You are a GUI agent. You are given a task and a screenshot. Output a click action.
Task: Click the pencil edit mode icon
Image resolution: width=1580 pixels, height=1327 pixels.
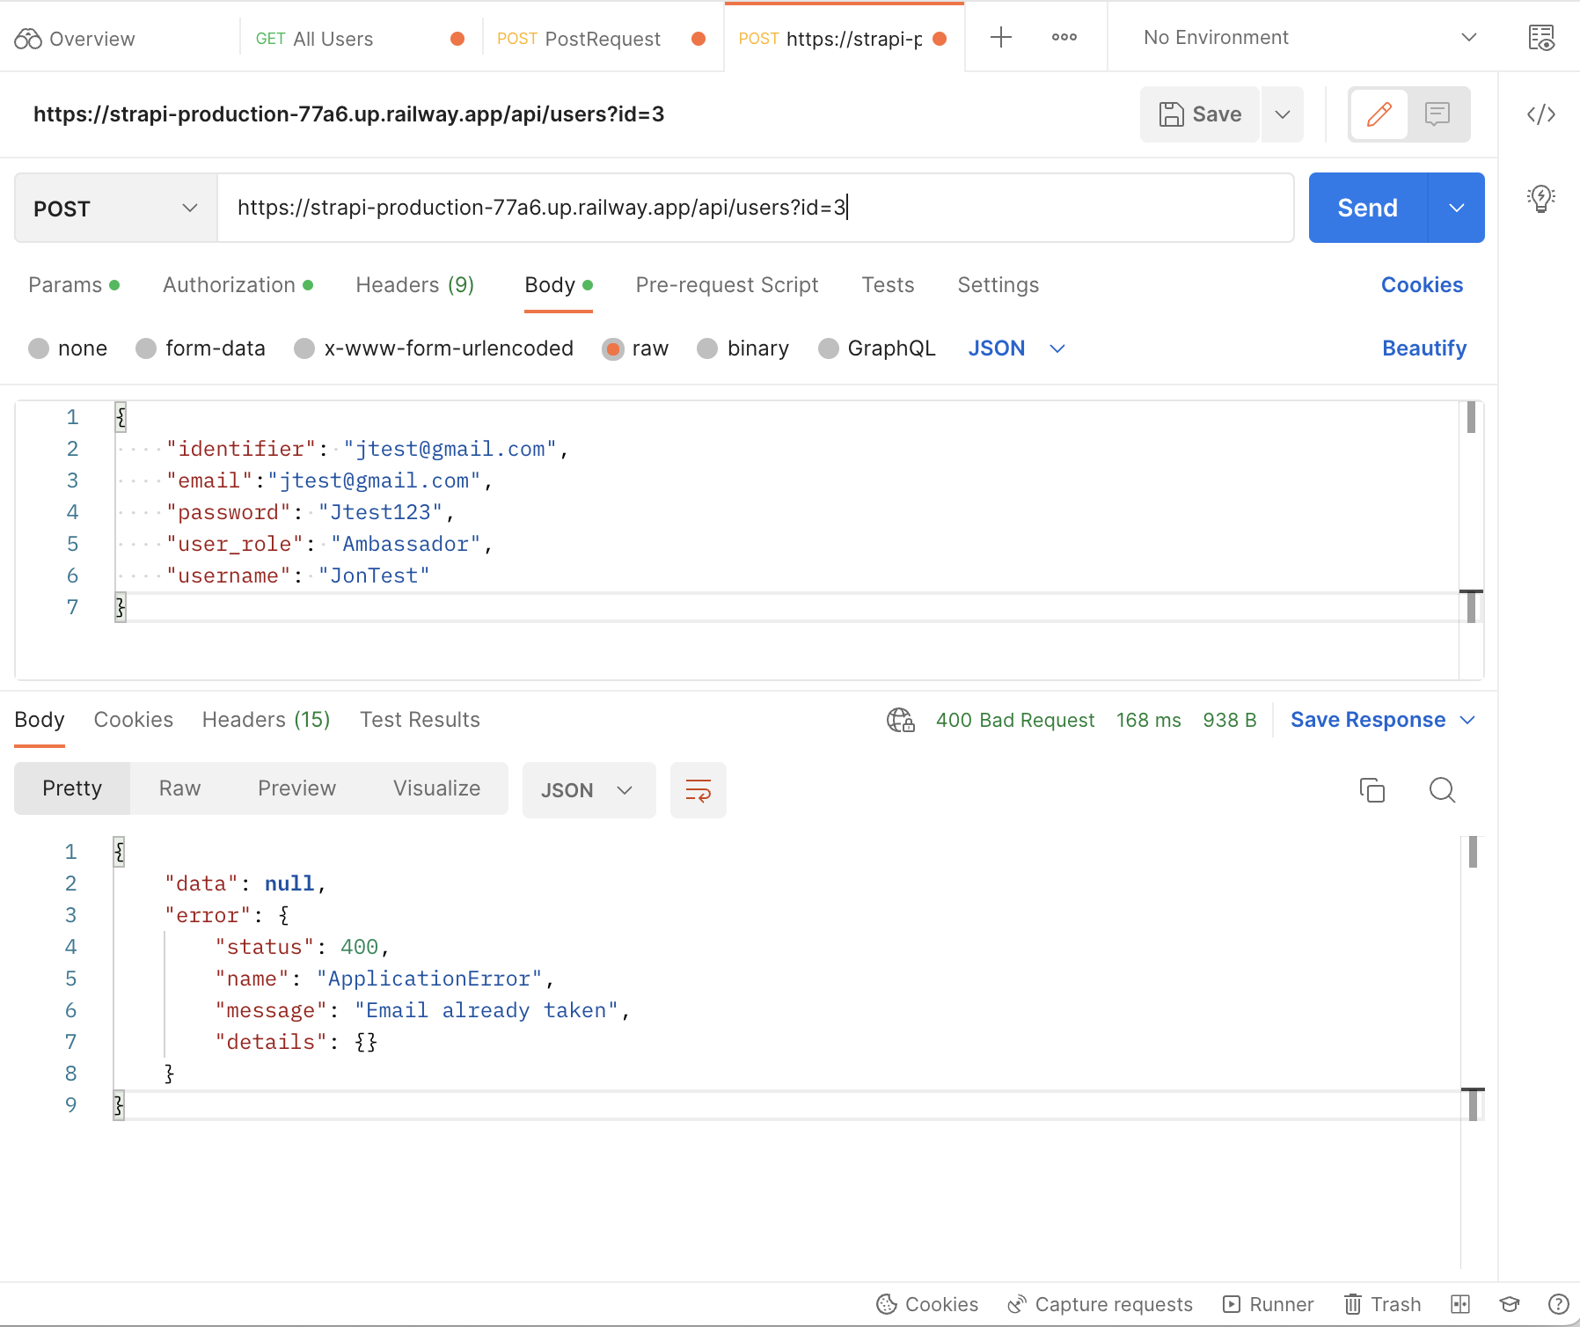pos(1379,114)
